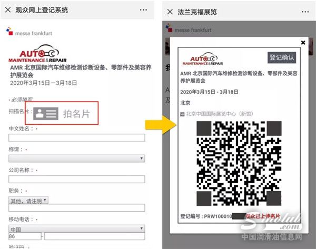The width and height of the screenshot is (316, 249).
Task: Click business card icon for scanning
Action: pos(46,113)
